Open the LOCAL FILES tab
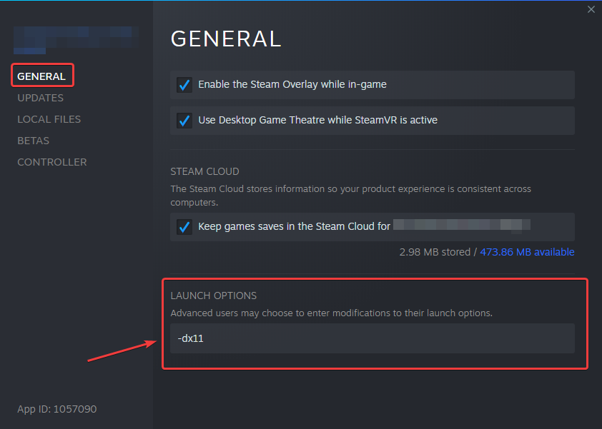 tap(49, 119)
